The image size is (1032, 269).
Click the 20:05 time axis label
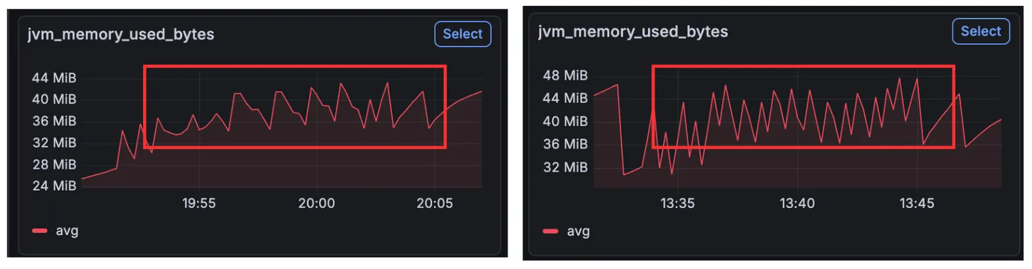tap(435, 203)
